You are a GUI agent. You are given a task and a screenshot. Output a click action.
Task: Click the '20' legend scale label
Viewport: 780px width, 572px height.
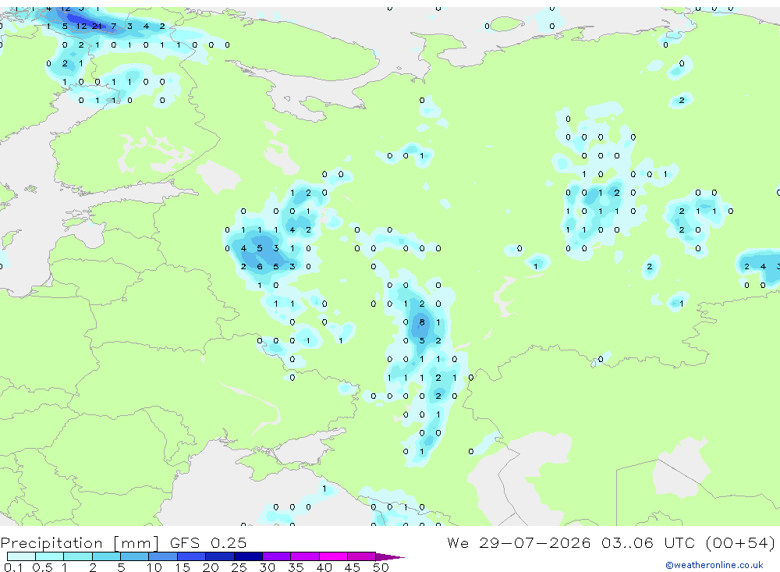point(211,567)
